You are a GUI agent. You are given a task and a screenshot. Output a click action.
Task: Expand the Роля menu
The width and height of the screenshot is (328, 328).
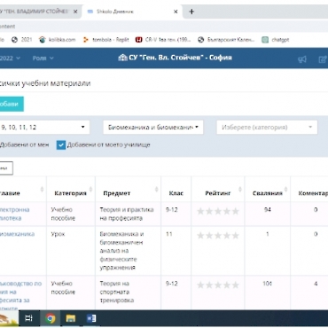click(43, 58)
